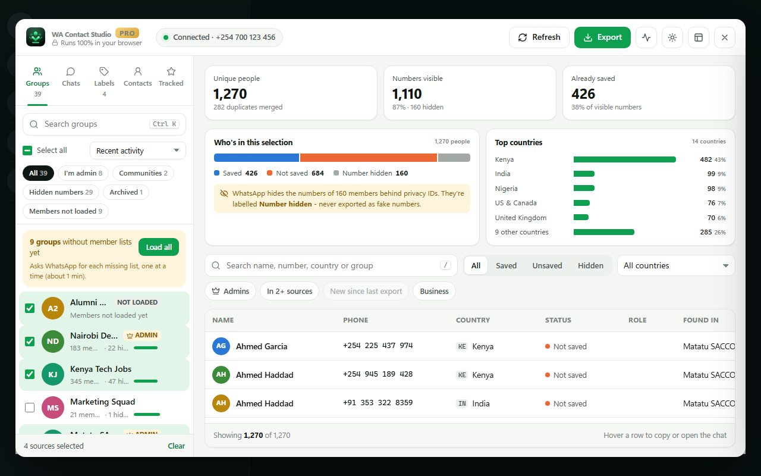
Task: Show only Unsaved contacts
Action: [x=547, y=266]
